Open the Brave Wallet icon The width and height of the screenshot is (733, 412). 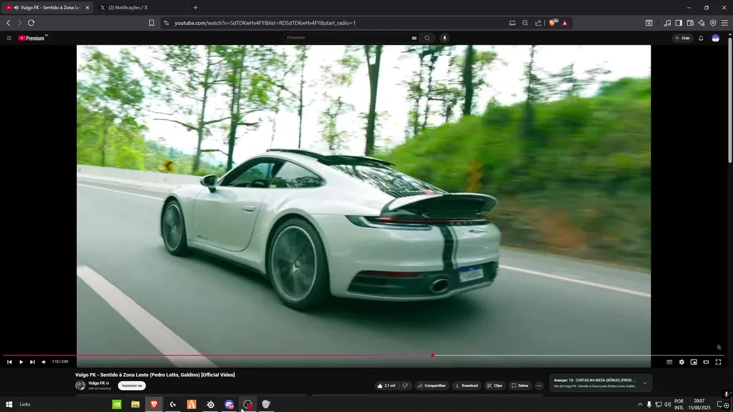coord(690,23)
